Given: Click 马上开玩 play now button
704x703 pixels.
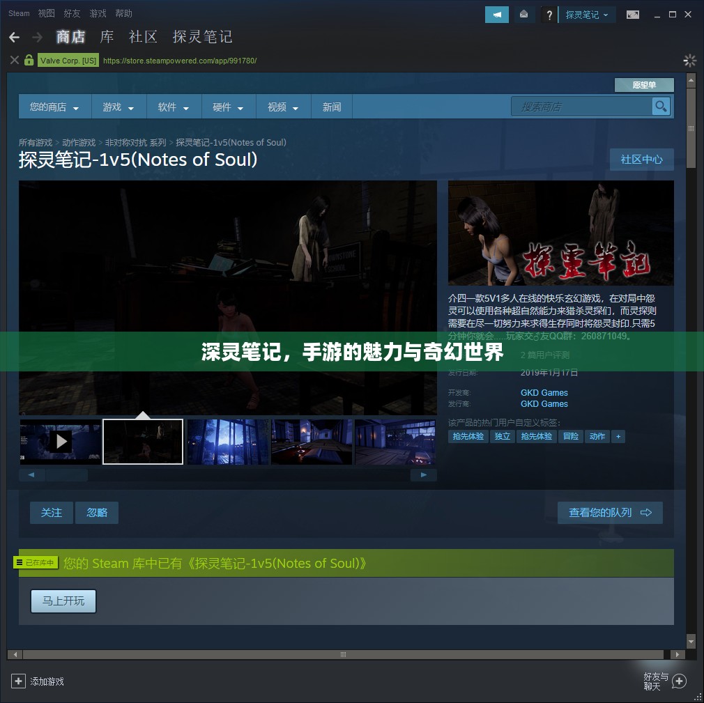Looking at the screenshot, I should coord(63,601).
